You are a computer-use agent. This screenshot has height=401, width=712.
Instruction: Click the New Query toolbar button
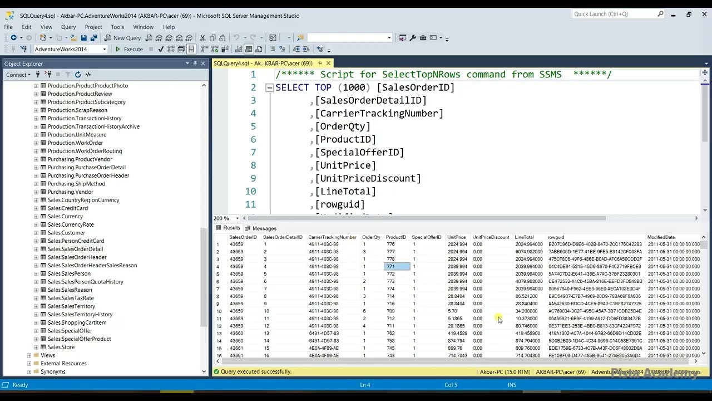point(122,38)
